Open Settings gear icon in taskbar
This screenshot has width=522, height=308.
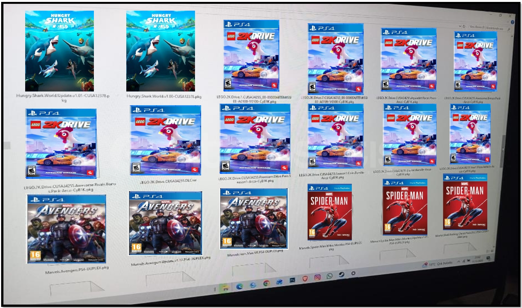pos(353,273)
